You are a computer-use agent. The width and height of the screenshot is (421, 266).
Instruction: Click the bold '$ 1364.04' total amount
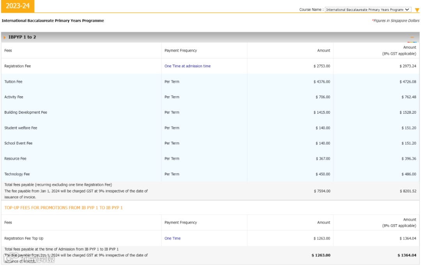(x=407, y=255)
